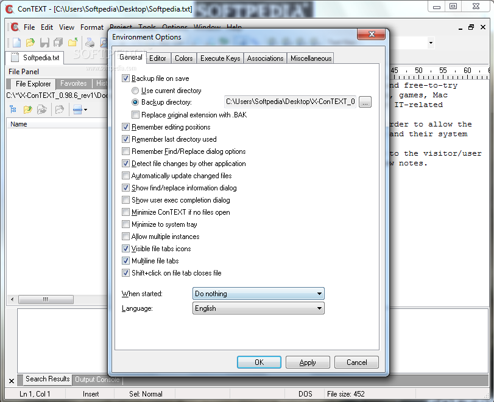Image resolution: width=494 pixels, height=402 pixels.
Task: Select the Softpedia.txt file tab
Action: click(35, 58)
